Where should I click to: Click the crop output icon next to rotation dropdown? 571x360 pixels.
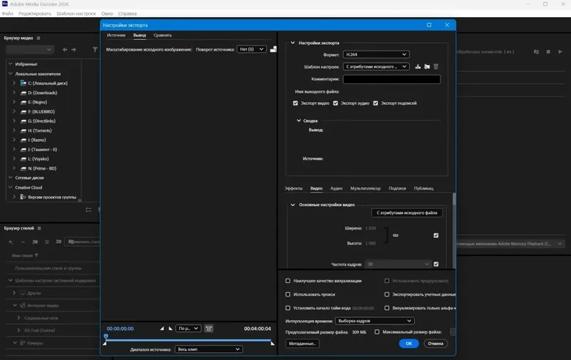pyautogui.click(x=273, y=49)
